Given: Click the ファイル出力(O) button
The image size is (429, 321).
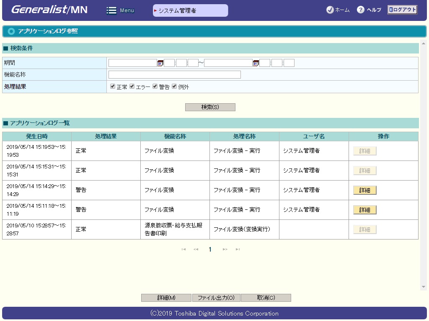Looking at the screenshot, I should tap(216, 298).
